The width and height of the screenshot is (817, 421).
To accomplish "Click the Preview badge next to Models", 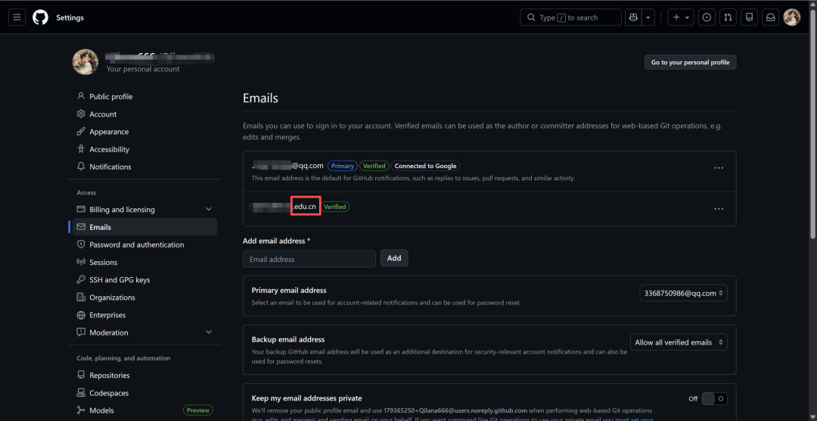I will pyautogui.click(x=198, y=410).
